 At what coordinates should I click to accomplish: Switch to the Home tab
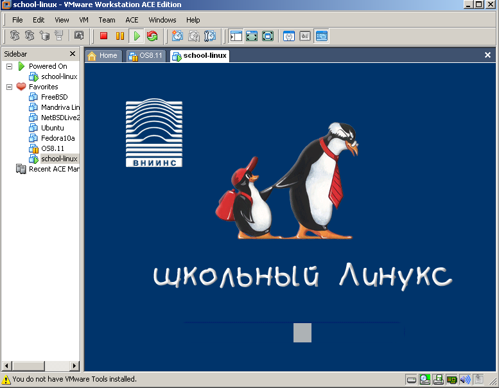[103, 56]
